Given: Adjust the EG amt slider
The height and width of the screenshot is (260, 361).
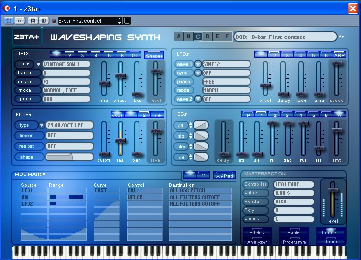Looking at the screenshot, I should point(336,130).
